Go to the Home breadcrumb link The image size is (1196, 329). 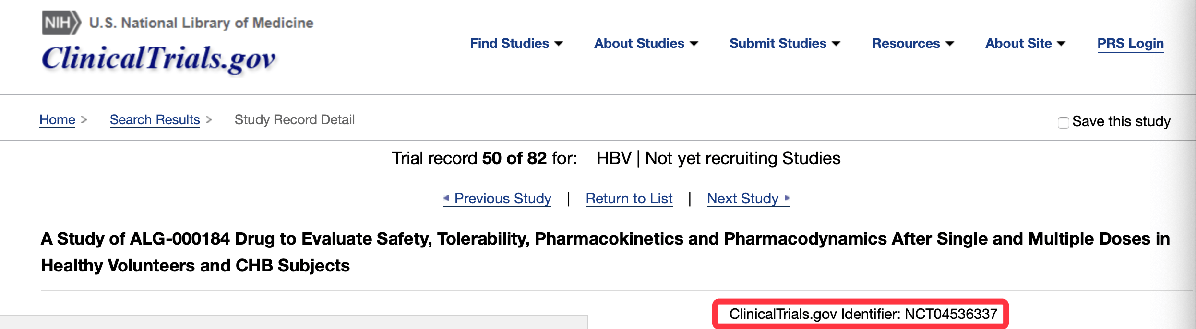pyautogui.click(x=57, y=119)
